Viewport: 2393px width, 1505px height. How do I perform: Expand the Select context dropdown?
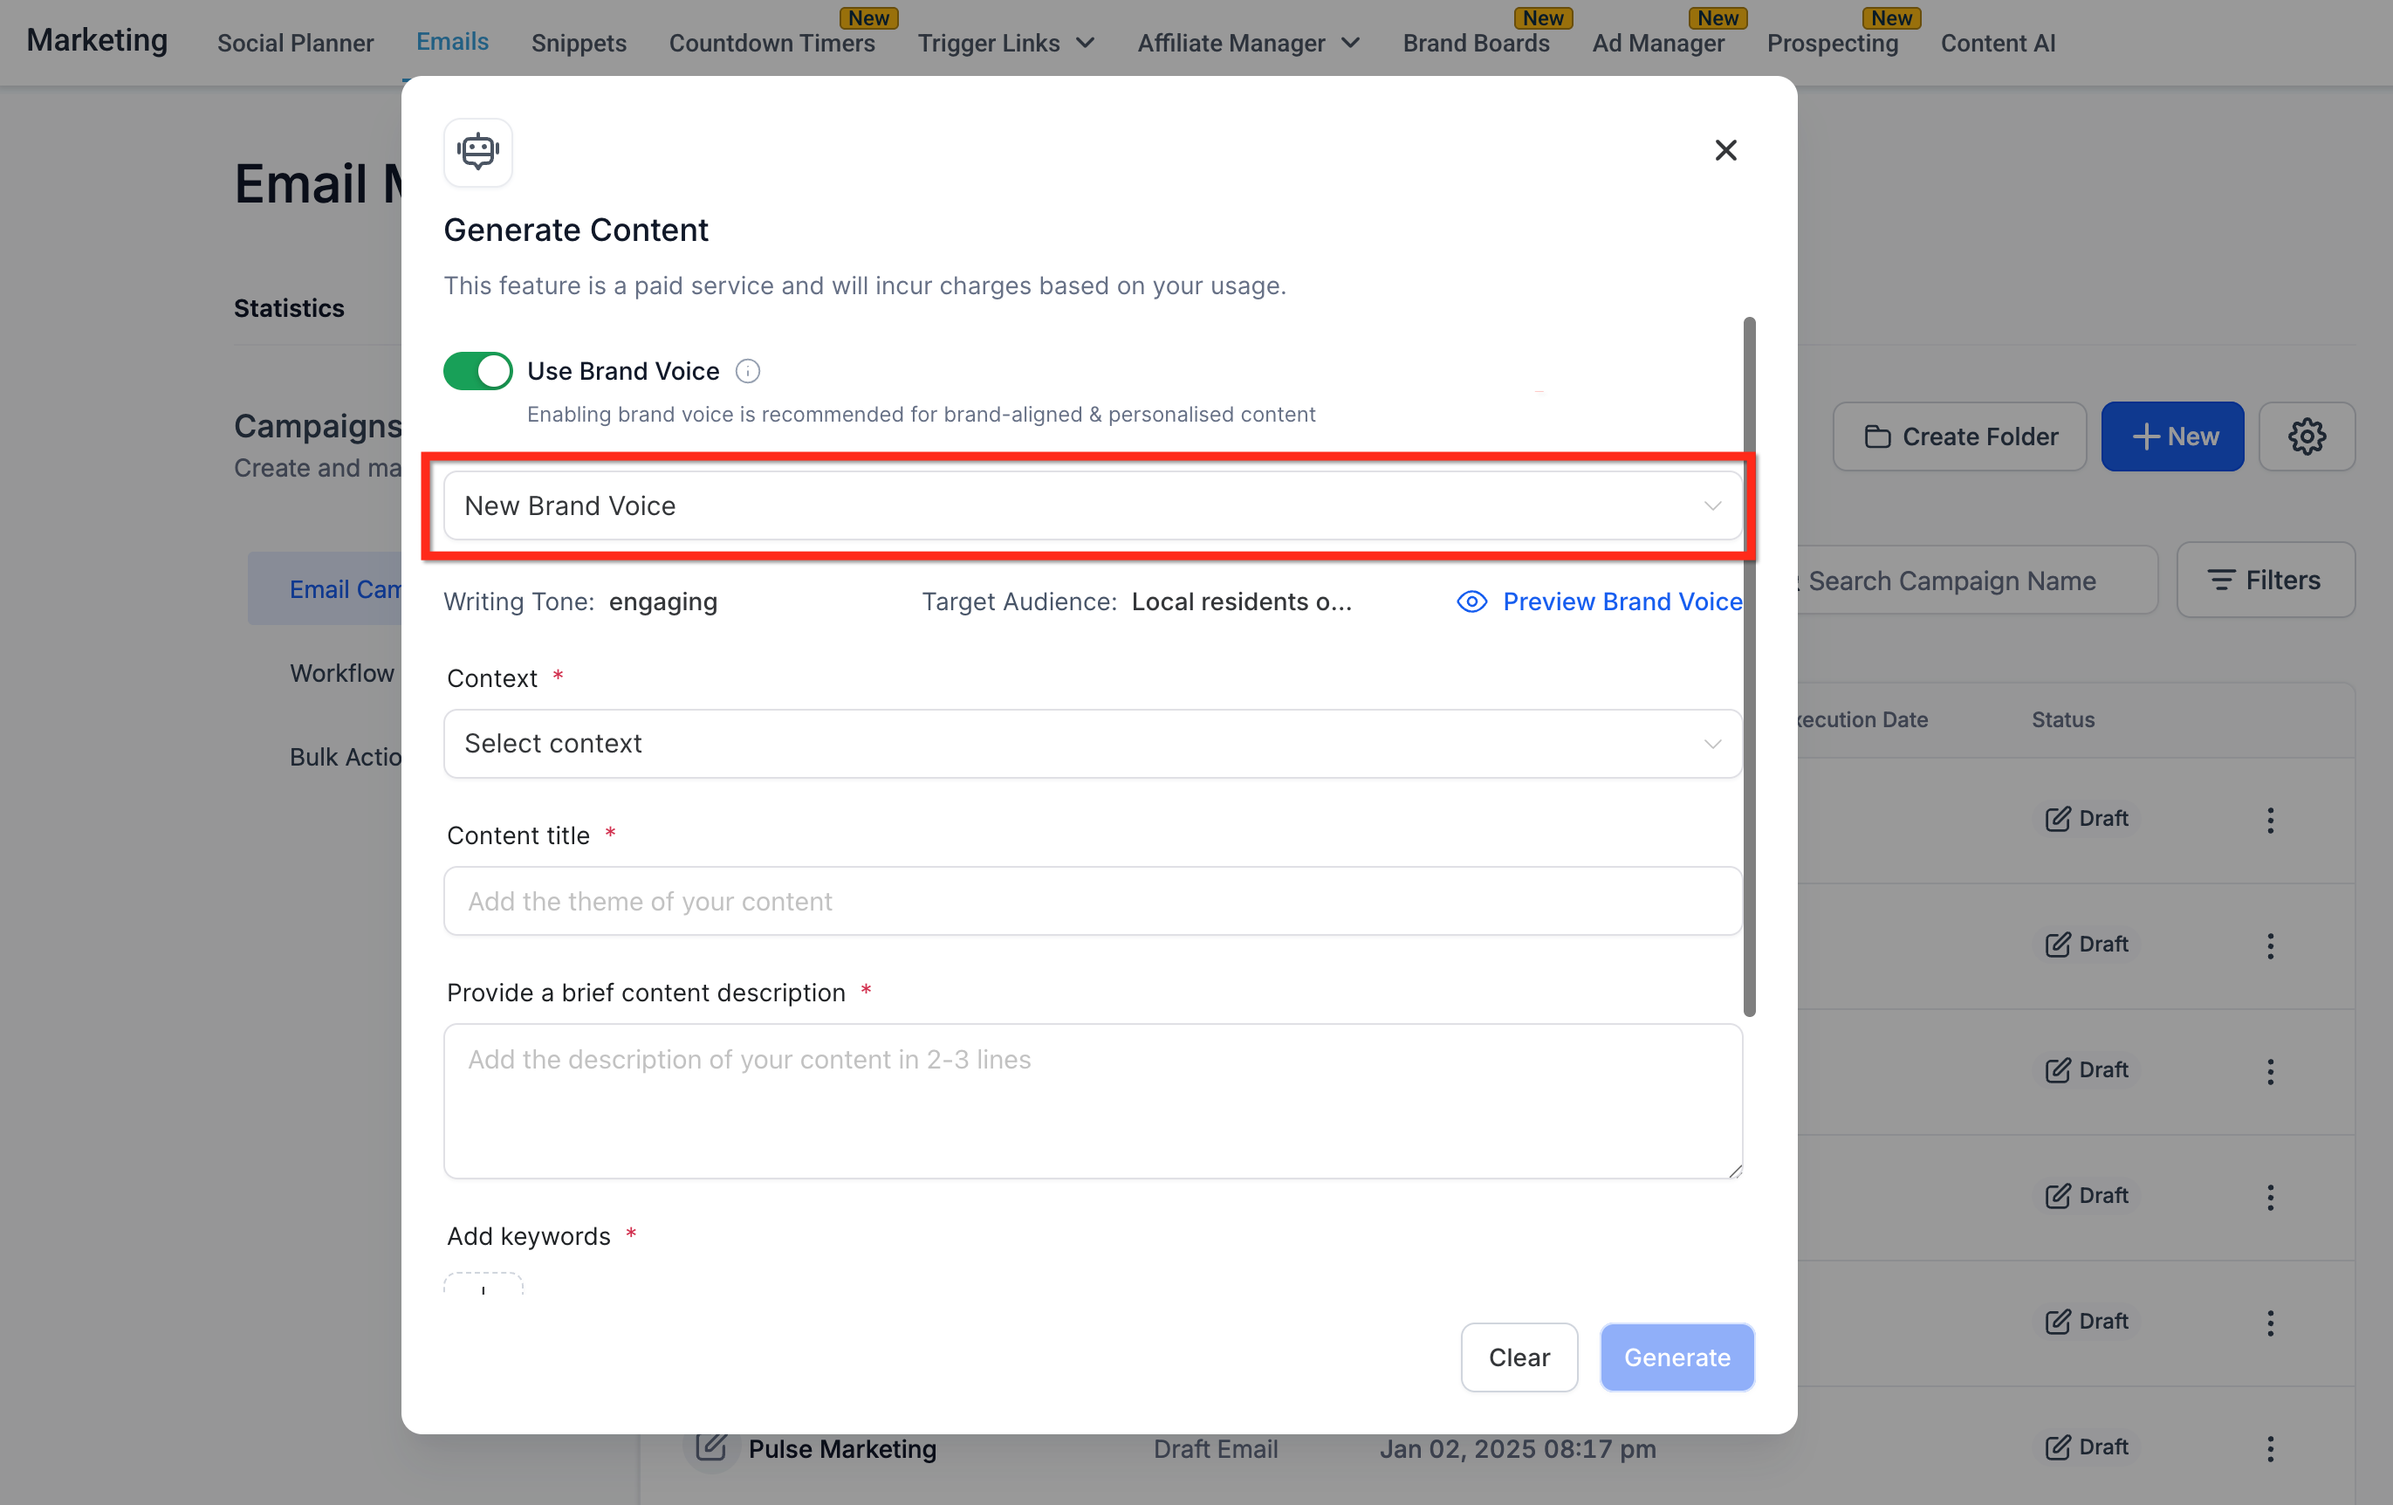[1091, 744]
